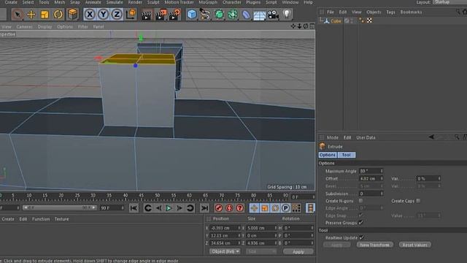467x263 pixels.
Task: Toggle Y axis lock
Action: tap(104, 15)
